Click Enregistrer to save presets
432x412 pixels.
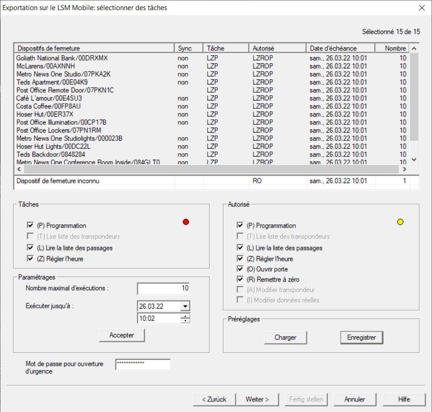(x=361, y=337)
